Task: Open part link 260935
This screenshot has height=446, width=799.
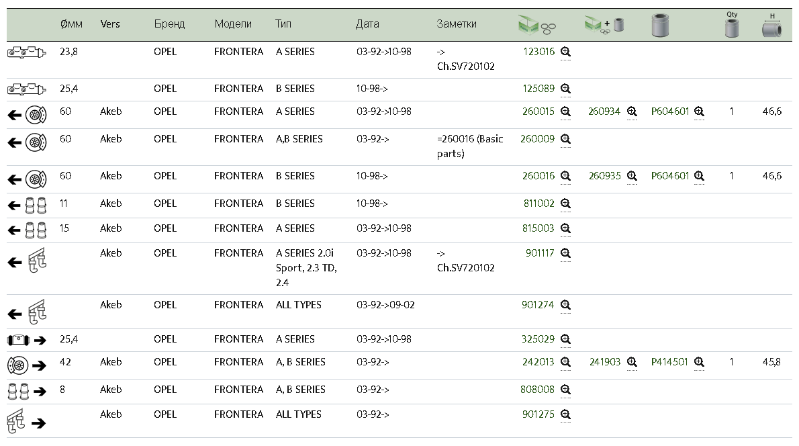Action: point(604,176)
